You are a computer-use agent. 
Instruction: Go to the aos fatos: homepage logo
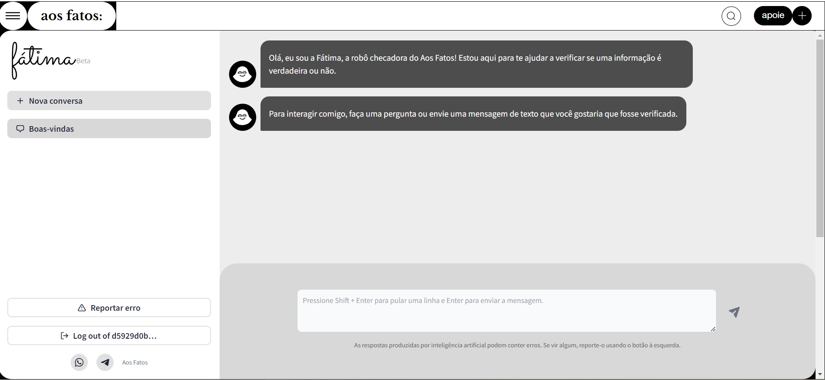click(72, 16)
